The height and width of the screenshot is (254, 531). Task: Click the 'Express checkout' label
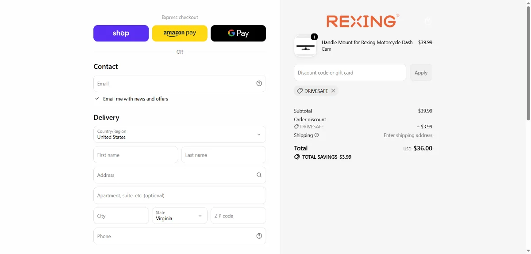180,18
